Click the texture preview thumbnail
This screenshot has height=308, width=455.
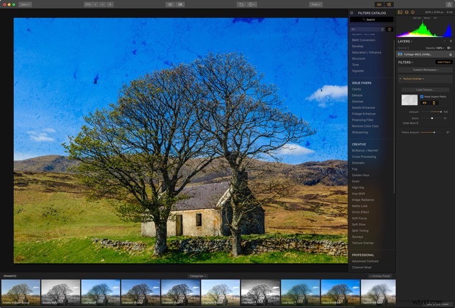click(x=409, y=100)
